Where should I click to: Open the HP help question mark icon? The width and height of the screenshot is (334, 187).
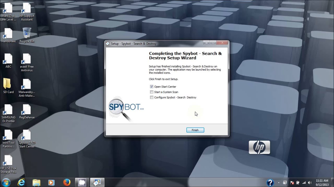pyautogui.click(x=270, y=183)
